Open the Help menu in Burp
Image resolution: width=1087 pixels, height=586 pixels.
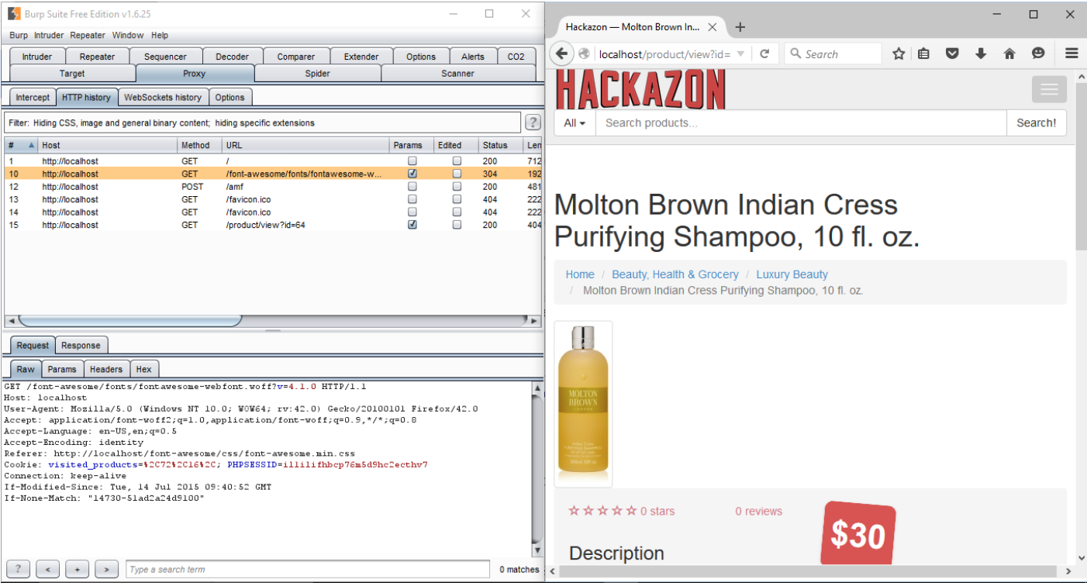(160, 35)
